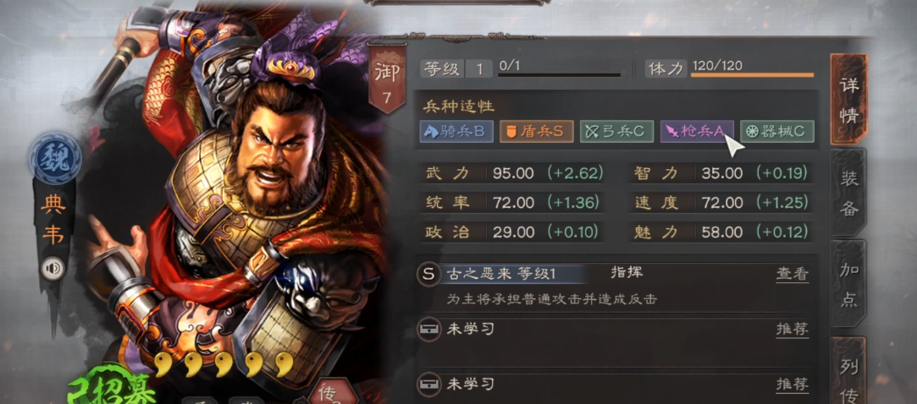The height and width of the screenshot is (404, 917).
Task: Click the S-rank skill circle icon
Action: [x=428, y=274]
